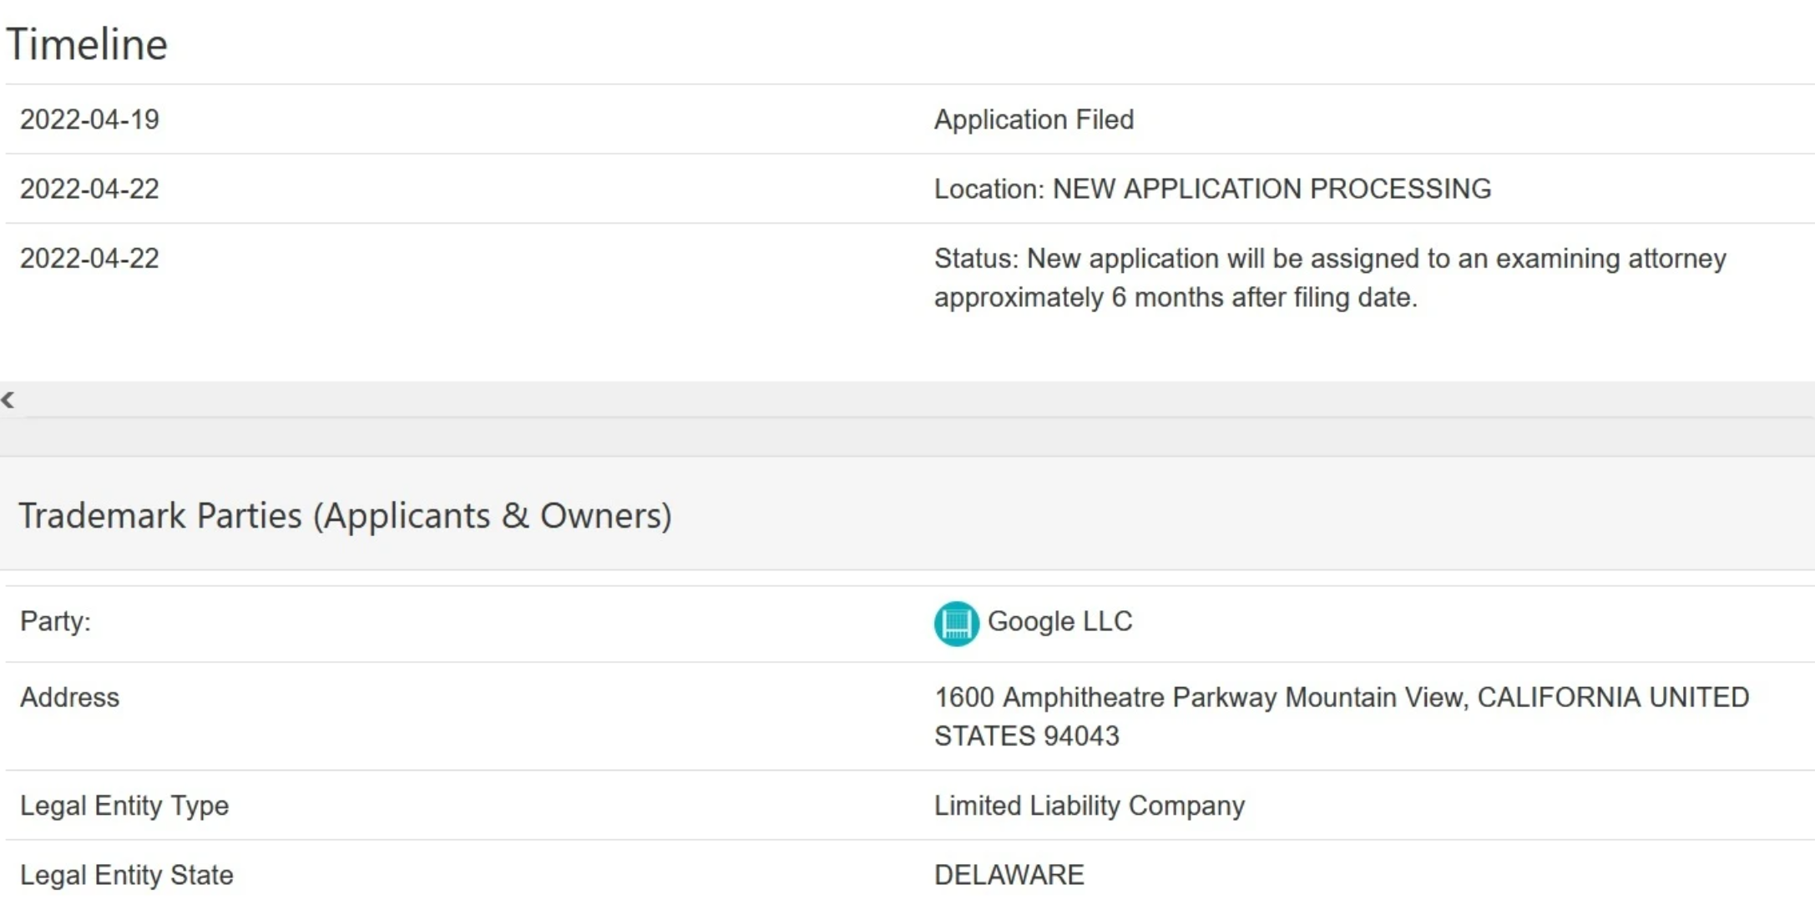1815x905 pixels.
Task: Select the 2022-04-22 date beside Status entry
Action: (89, 258)
